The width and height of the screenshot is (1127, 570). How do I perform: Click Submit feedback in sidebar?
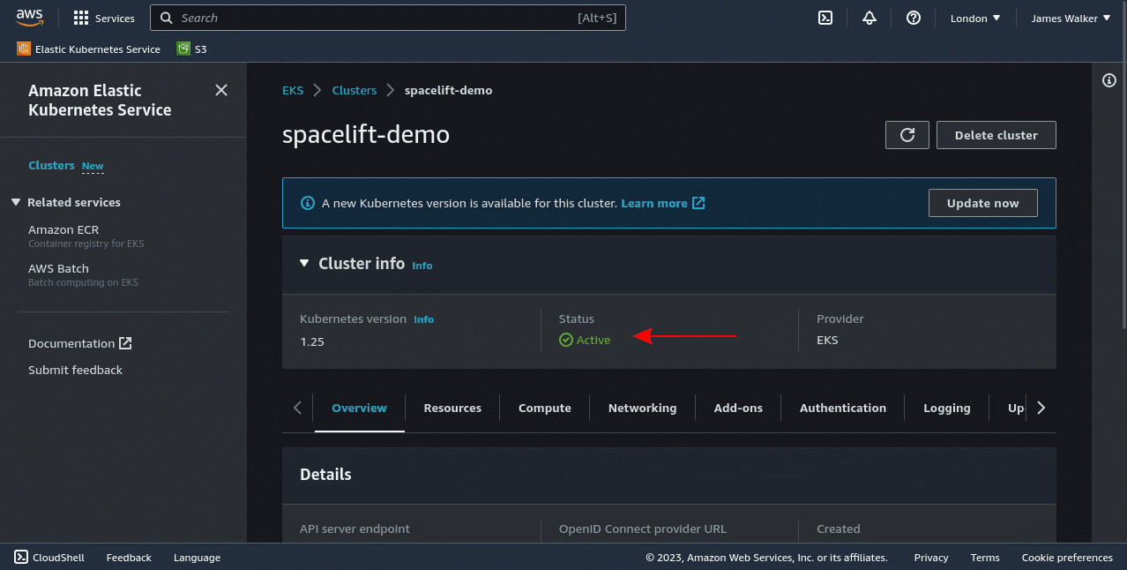click(75, 370)
